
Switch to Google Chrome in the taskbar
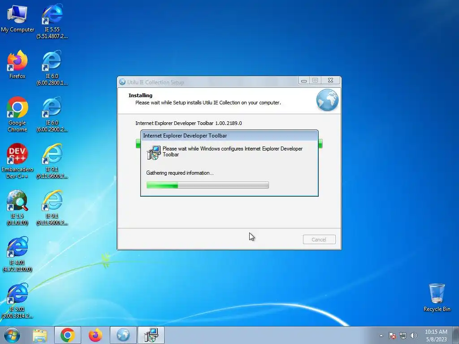click(68, 335)
